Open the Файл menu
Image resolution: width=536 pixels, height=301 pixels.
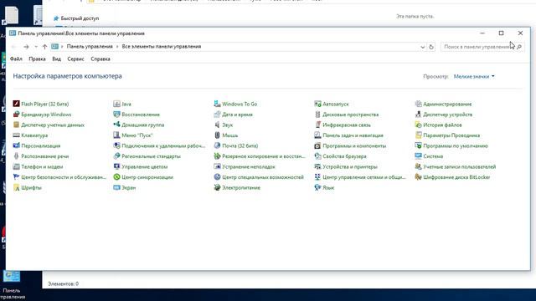coord(16,59)
